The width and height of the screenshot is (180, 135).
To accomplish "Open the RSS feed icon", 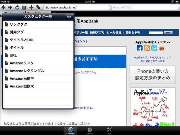I will (147, 48).
